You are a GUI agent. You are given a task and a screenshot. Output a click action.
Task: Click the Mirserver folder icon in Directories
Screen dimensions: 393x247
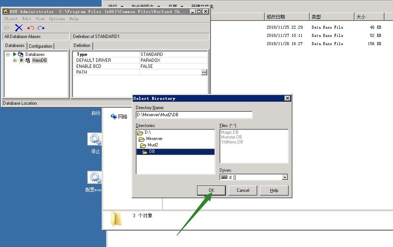pos(142,139)
